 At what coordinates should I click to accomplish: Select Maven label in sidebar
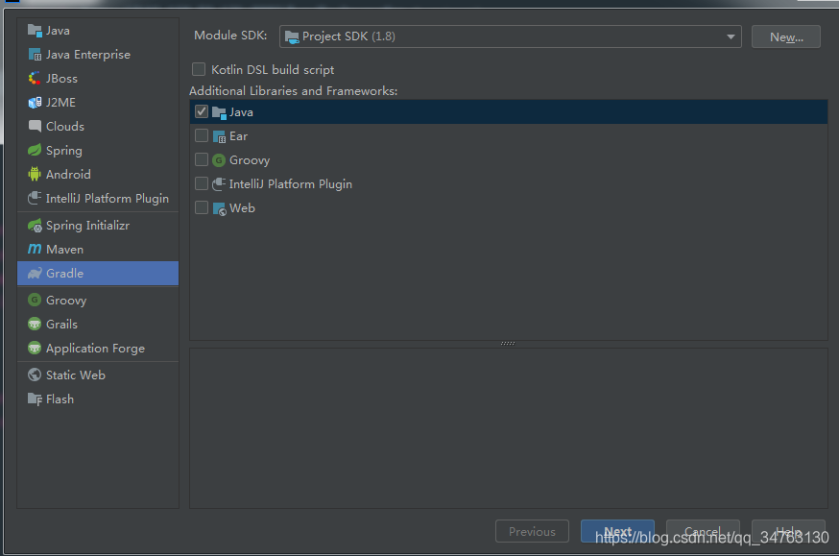point(64,250)
